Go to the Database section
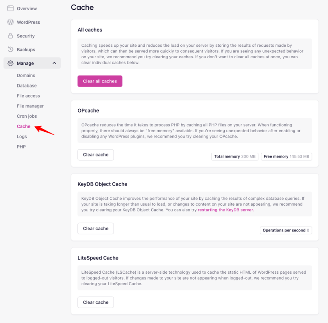Image resolution: width=328 pixels, height=323 pixels. point(27,85)
